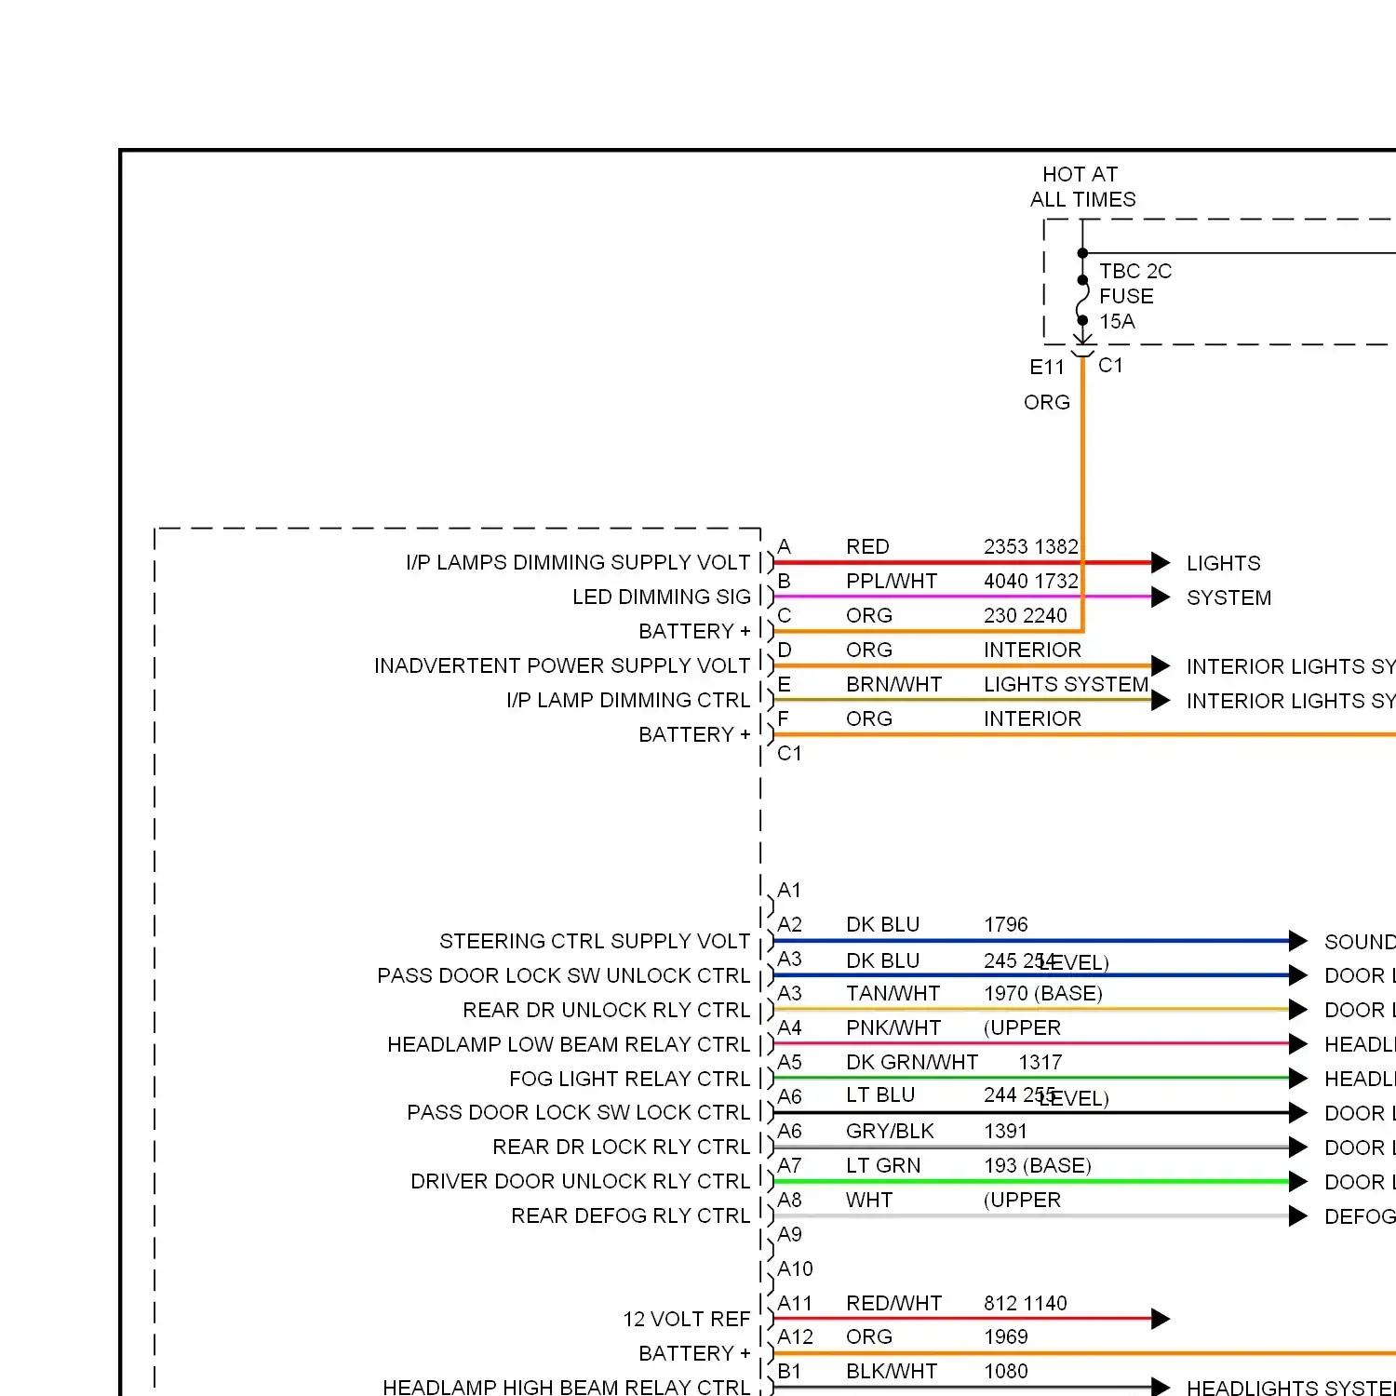Click the 'HEADLIGHTS SYSTEM' destination label
1396x1396 pixels.
[1291, 1388]
